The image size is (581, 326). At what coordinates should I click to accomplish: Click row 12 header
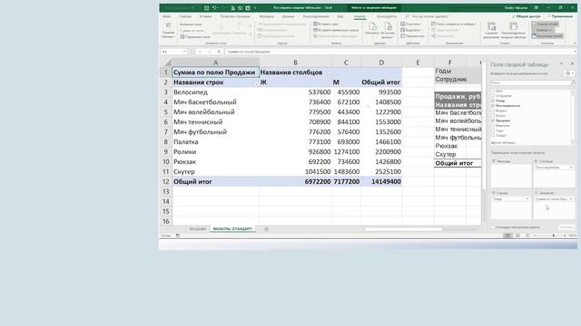[165, 182]
